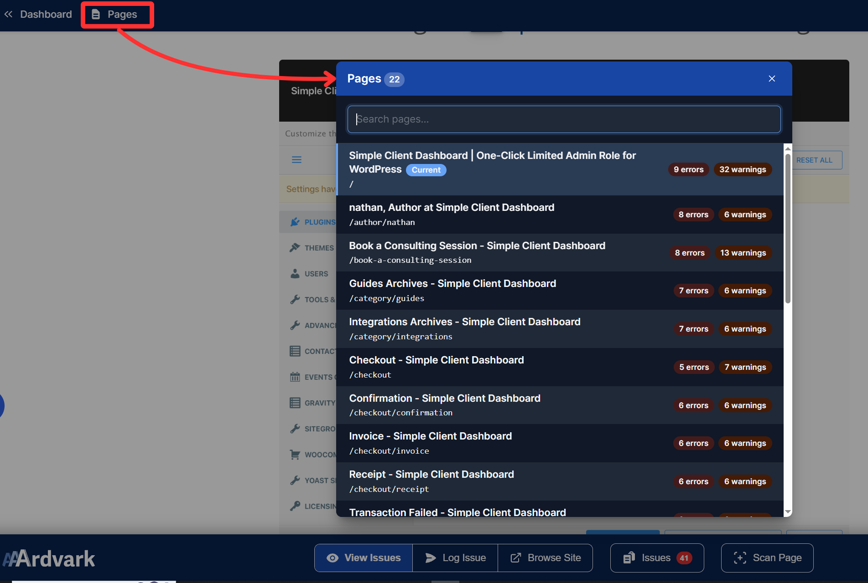The image size is (868, 583).
Task: Click the Contact form icon in sidebar
Action: [x=295, y=351]
